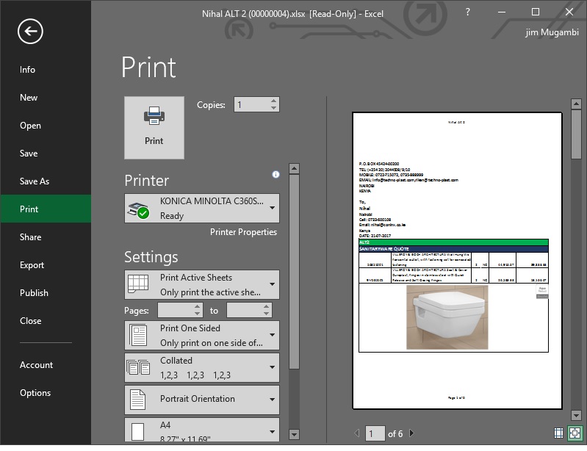Minimize the Excel window
This screenshot has width=587, height=451.
click(x=502, y=12)
